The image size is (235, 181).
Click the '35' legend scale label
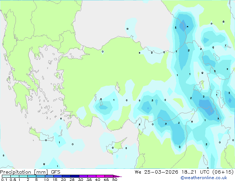(x=89, y=180)
